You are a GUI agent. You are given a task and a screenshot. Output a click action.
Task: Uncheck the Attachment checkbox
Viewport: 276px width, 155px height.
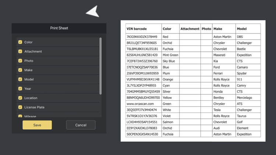pyautogui.click(x=20, y=51)
